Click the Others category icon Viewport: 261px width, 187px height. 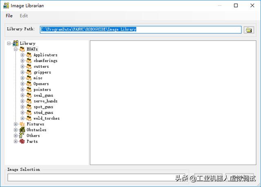click(22, 135)
